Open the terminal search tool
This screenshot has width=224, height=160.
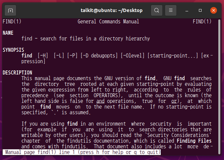(157, 10)
